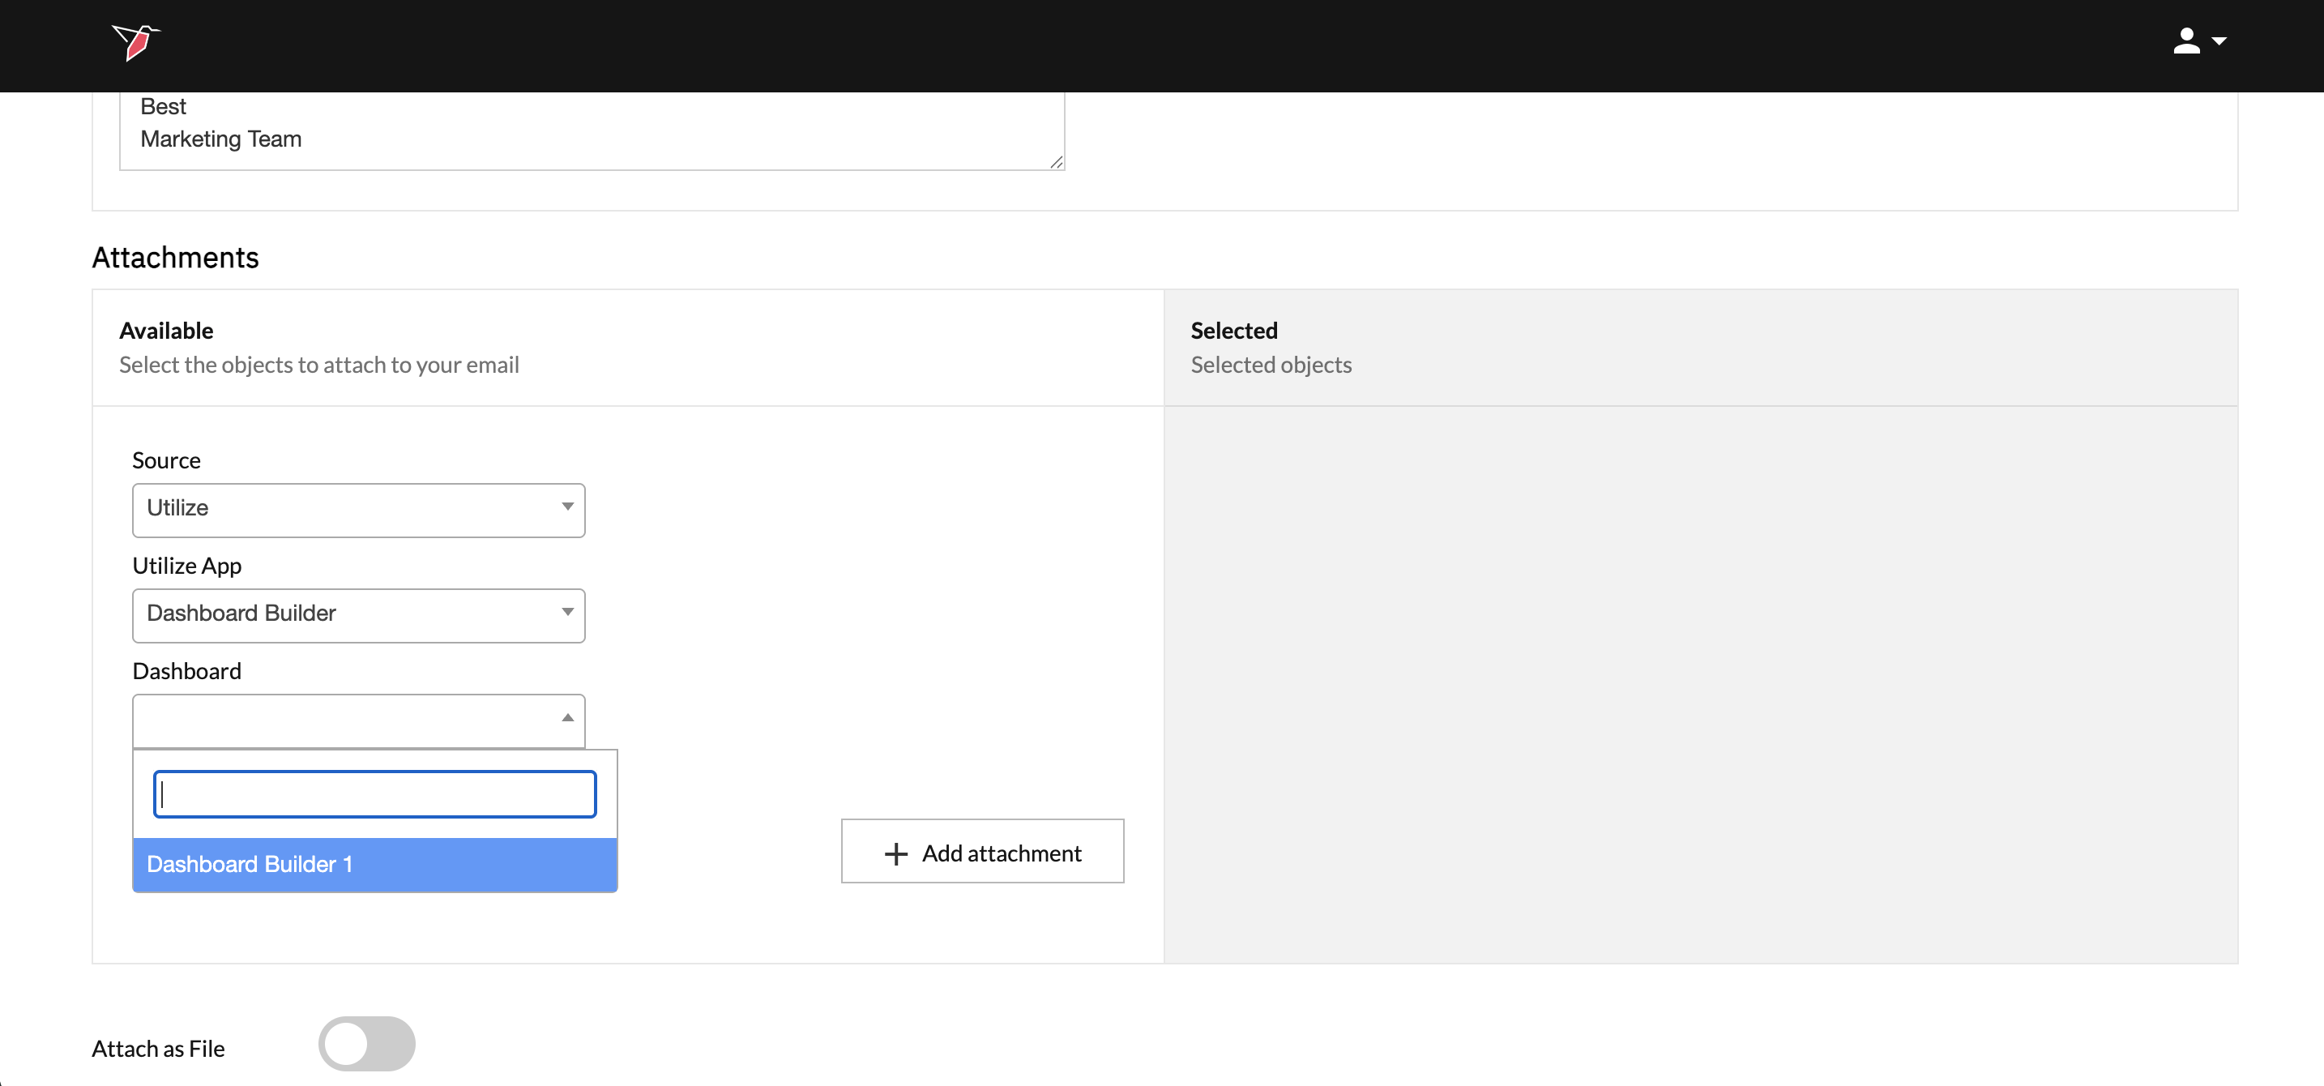2324x1086 pixels.
Task: Collapse Dashboard list via up arrow
Action: (x=567, y=718)
